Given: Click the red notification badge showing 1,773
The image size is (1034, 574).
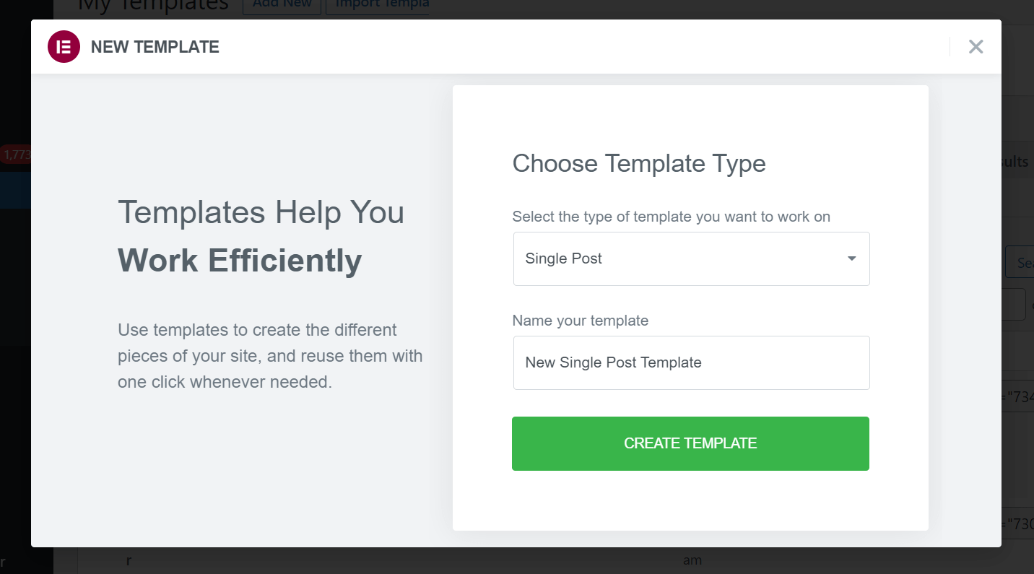Looking at the screenshot, I should 13,155.
